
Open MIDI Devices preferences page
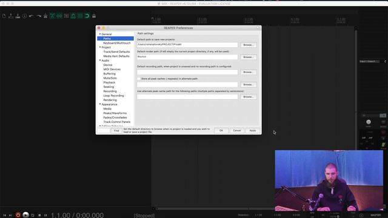coord(112,69)
